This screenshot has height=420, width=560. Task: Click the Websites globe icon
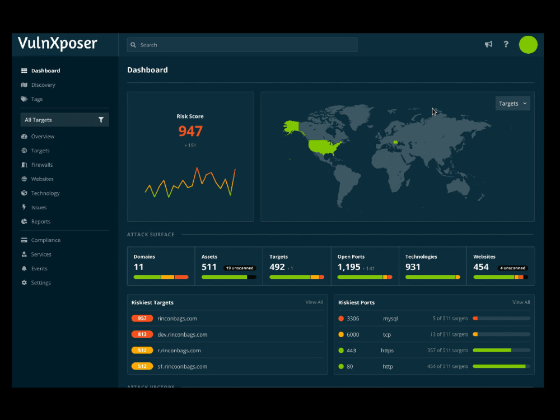click(x=24, y=179)
